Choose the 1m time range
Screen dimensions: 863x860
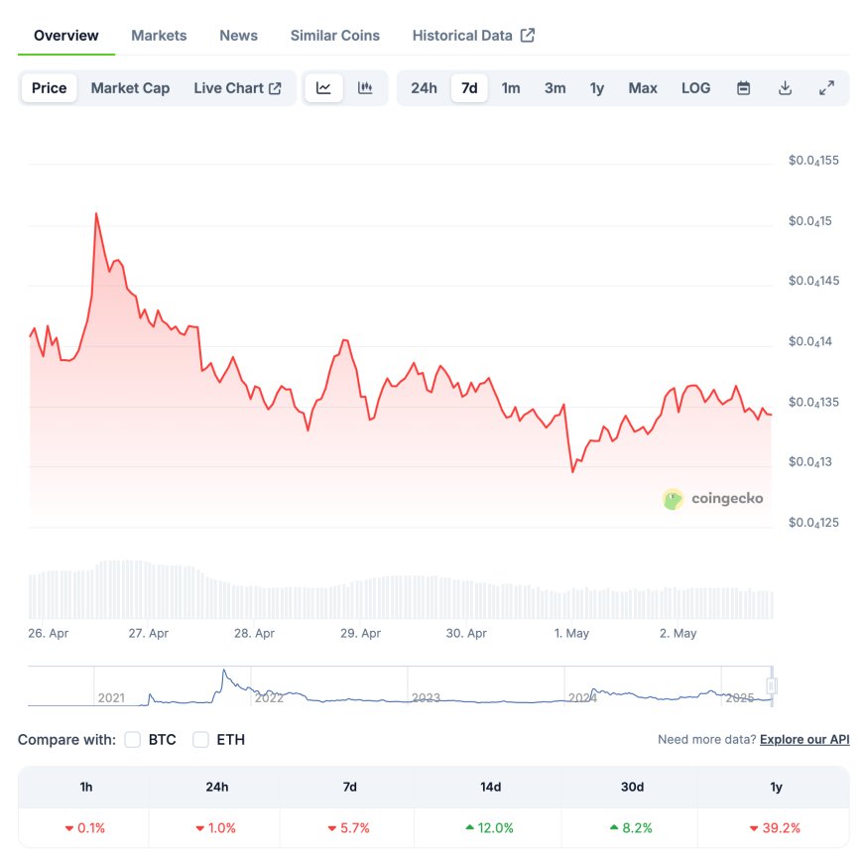511,88
